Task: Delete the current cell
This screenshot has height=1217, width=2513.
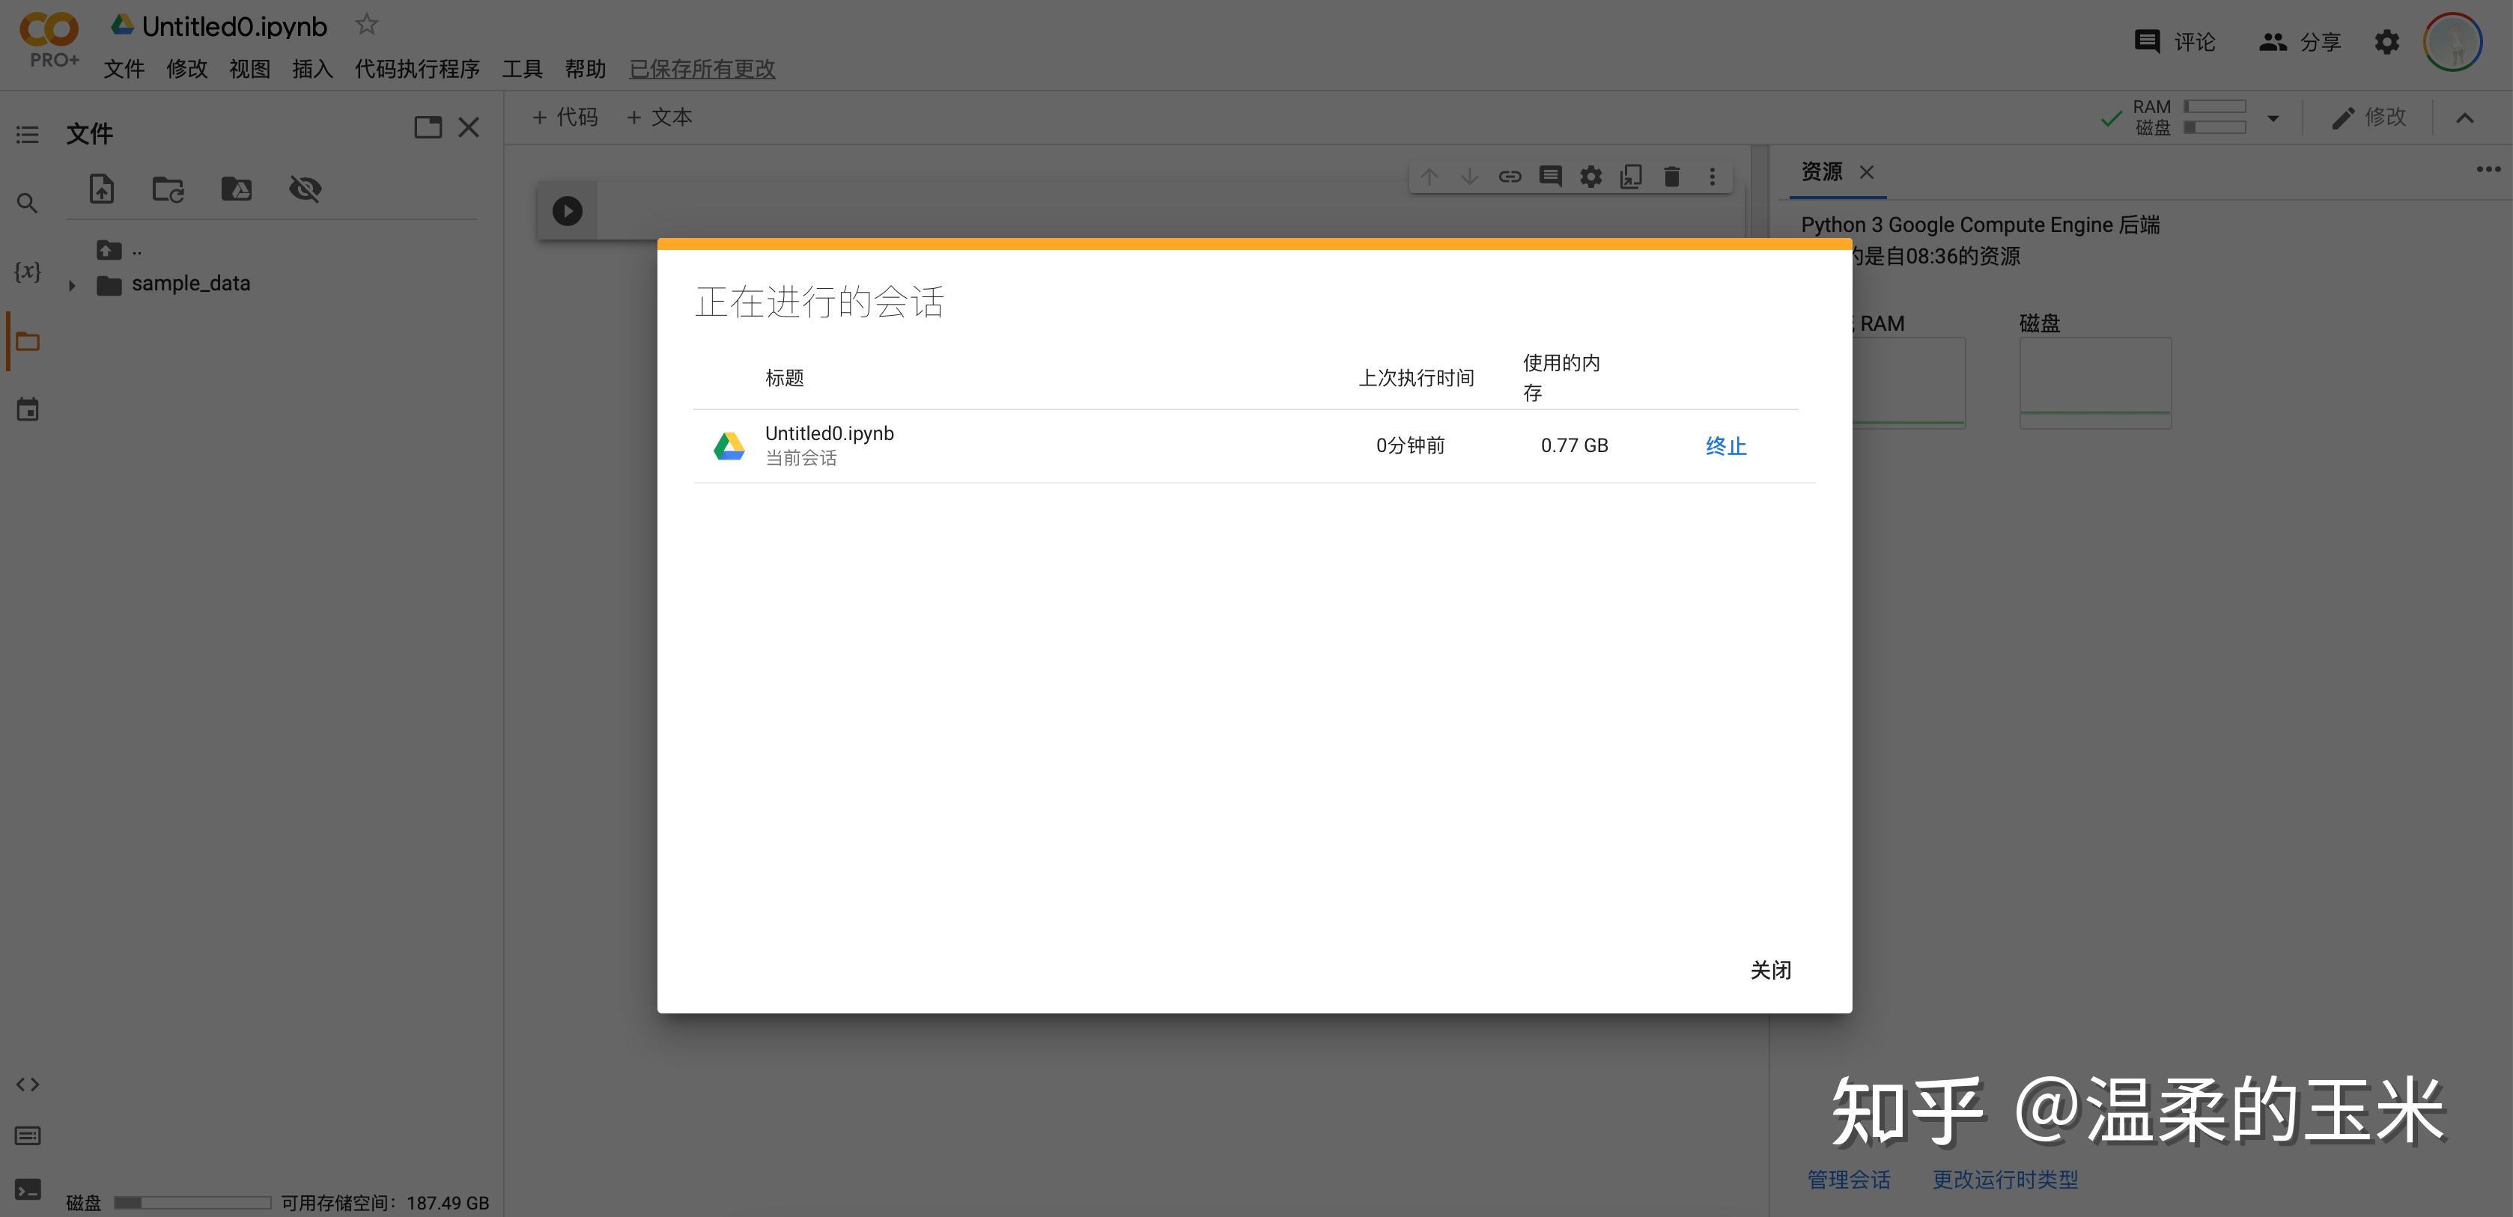Action: (x=1672, y=177)
